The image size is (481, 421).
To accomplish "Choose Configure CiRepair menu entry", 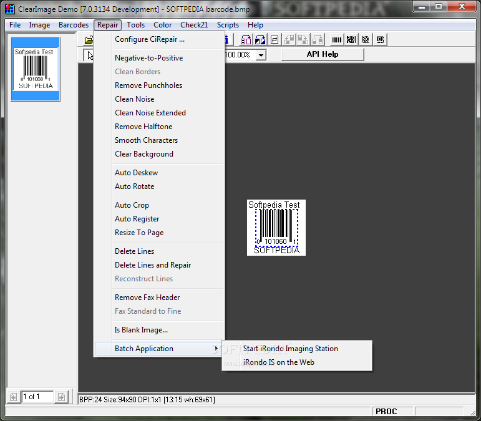I will [158, 39].
